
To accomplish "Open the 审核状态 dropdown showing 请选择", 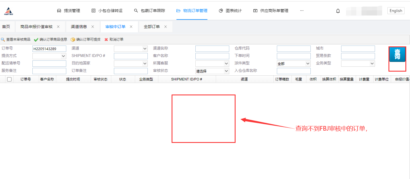I will point(212,71).
